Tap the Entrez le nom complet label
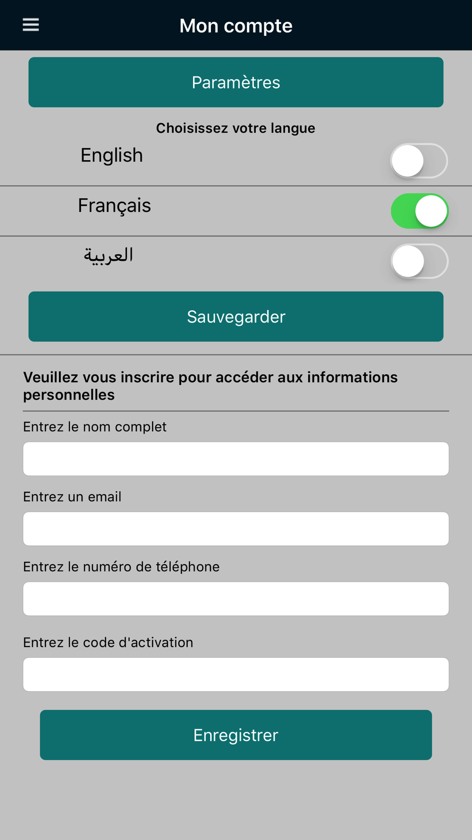 (x=95, y=427)
